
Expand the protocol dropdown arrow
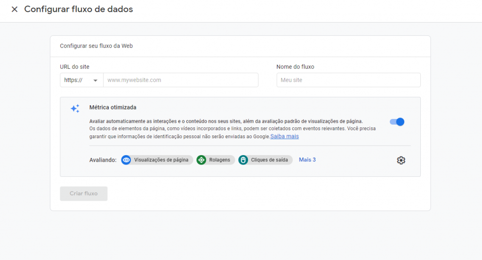coord(96,80)
